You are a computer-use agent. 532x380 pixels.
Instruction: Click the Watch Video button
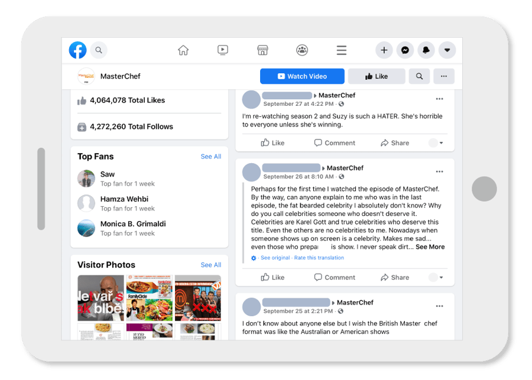[x=302, y=76]
